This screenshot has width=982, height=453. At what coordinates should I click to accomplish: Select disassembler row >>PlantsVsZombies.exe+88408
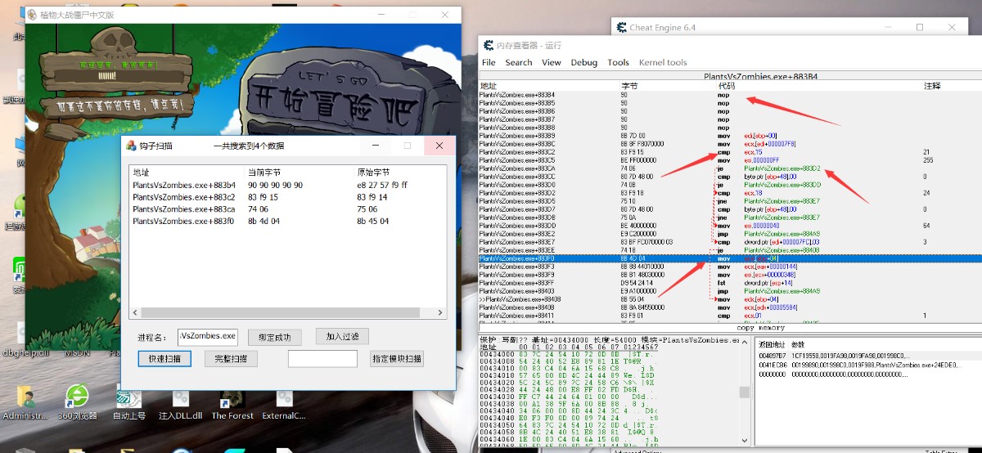click(x=730, y=299)
